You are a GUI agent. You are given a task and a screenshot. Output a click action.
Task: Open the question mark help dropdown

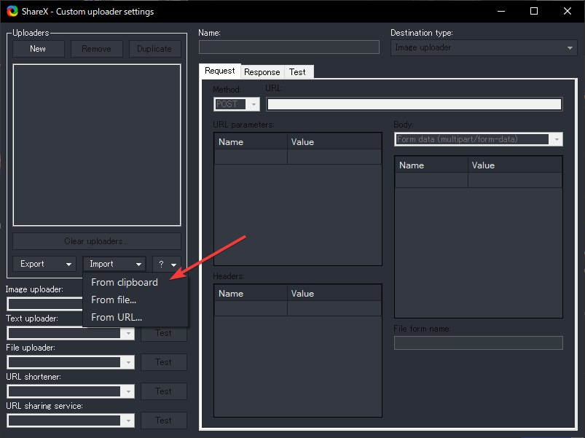(167, 264)
